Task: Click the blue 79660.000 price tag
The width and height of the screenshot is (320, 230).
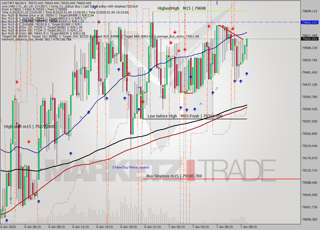Action: [x=310, y=22]
